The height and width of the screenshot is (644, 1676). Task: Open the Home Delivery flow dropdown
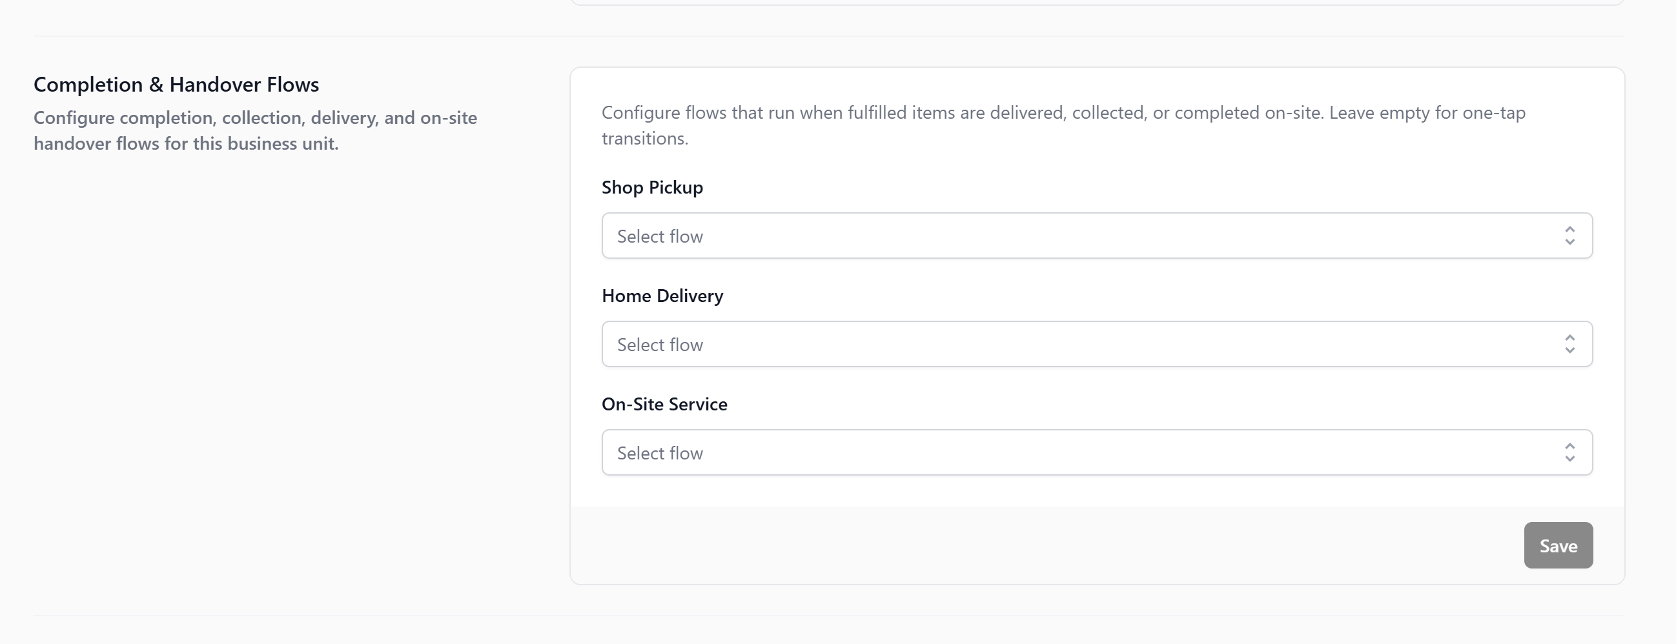(x=1096, y=344)
